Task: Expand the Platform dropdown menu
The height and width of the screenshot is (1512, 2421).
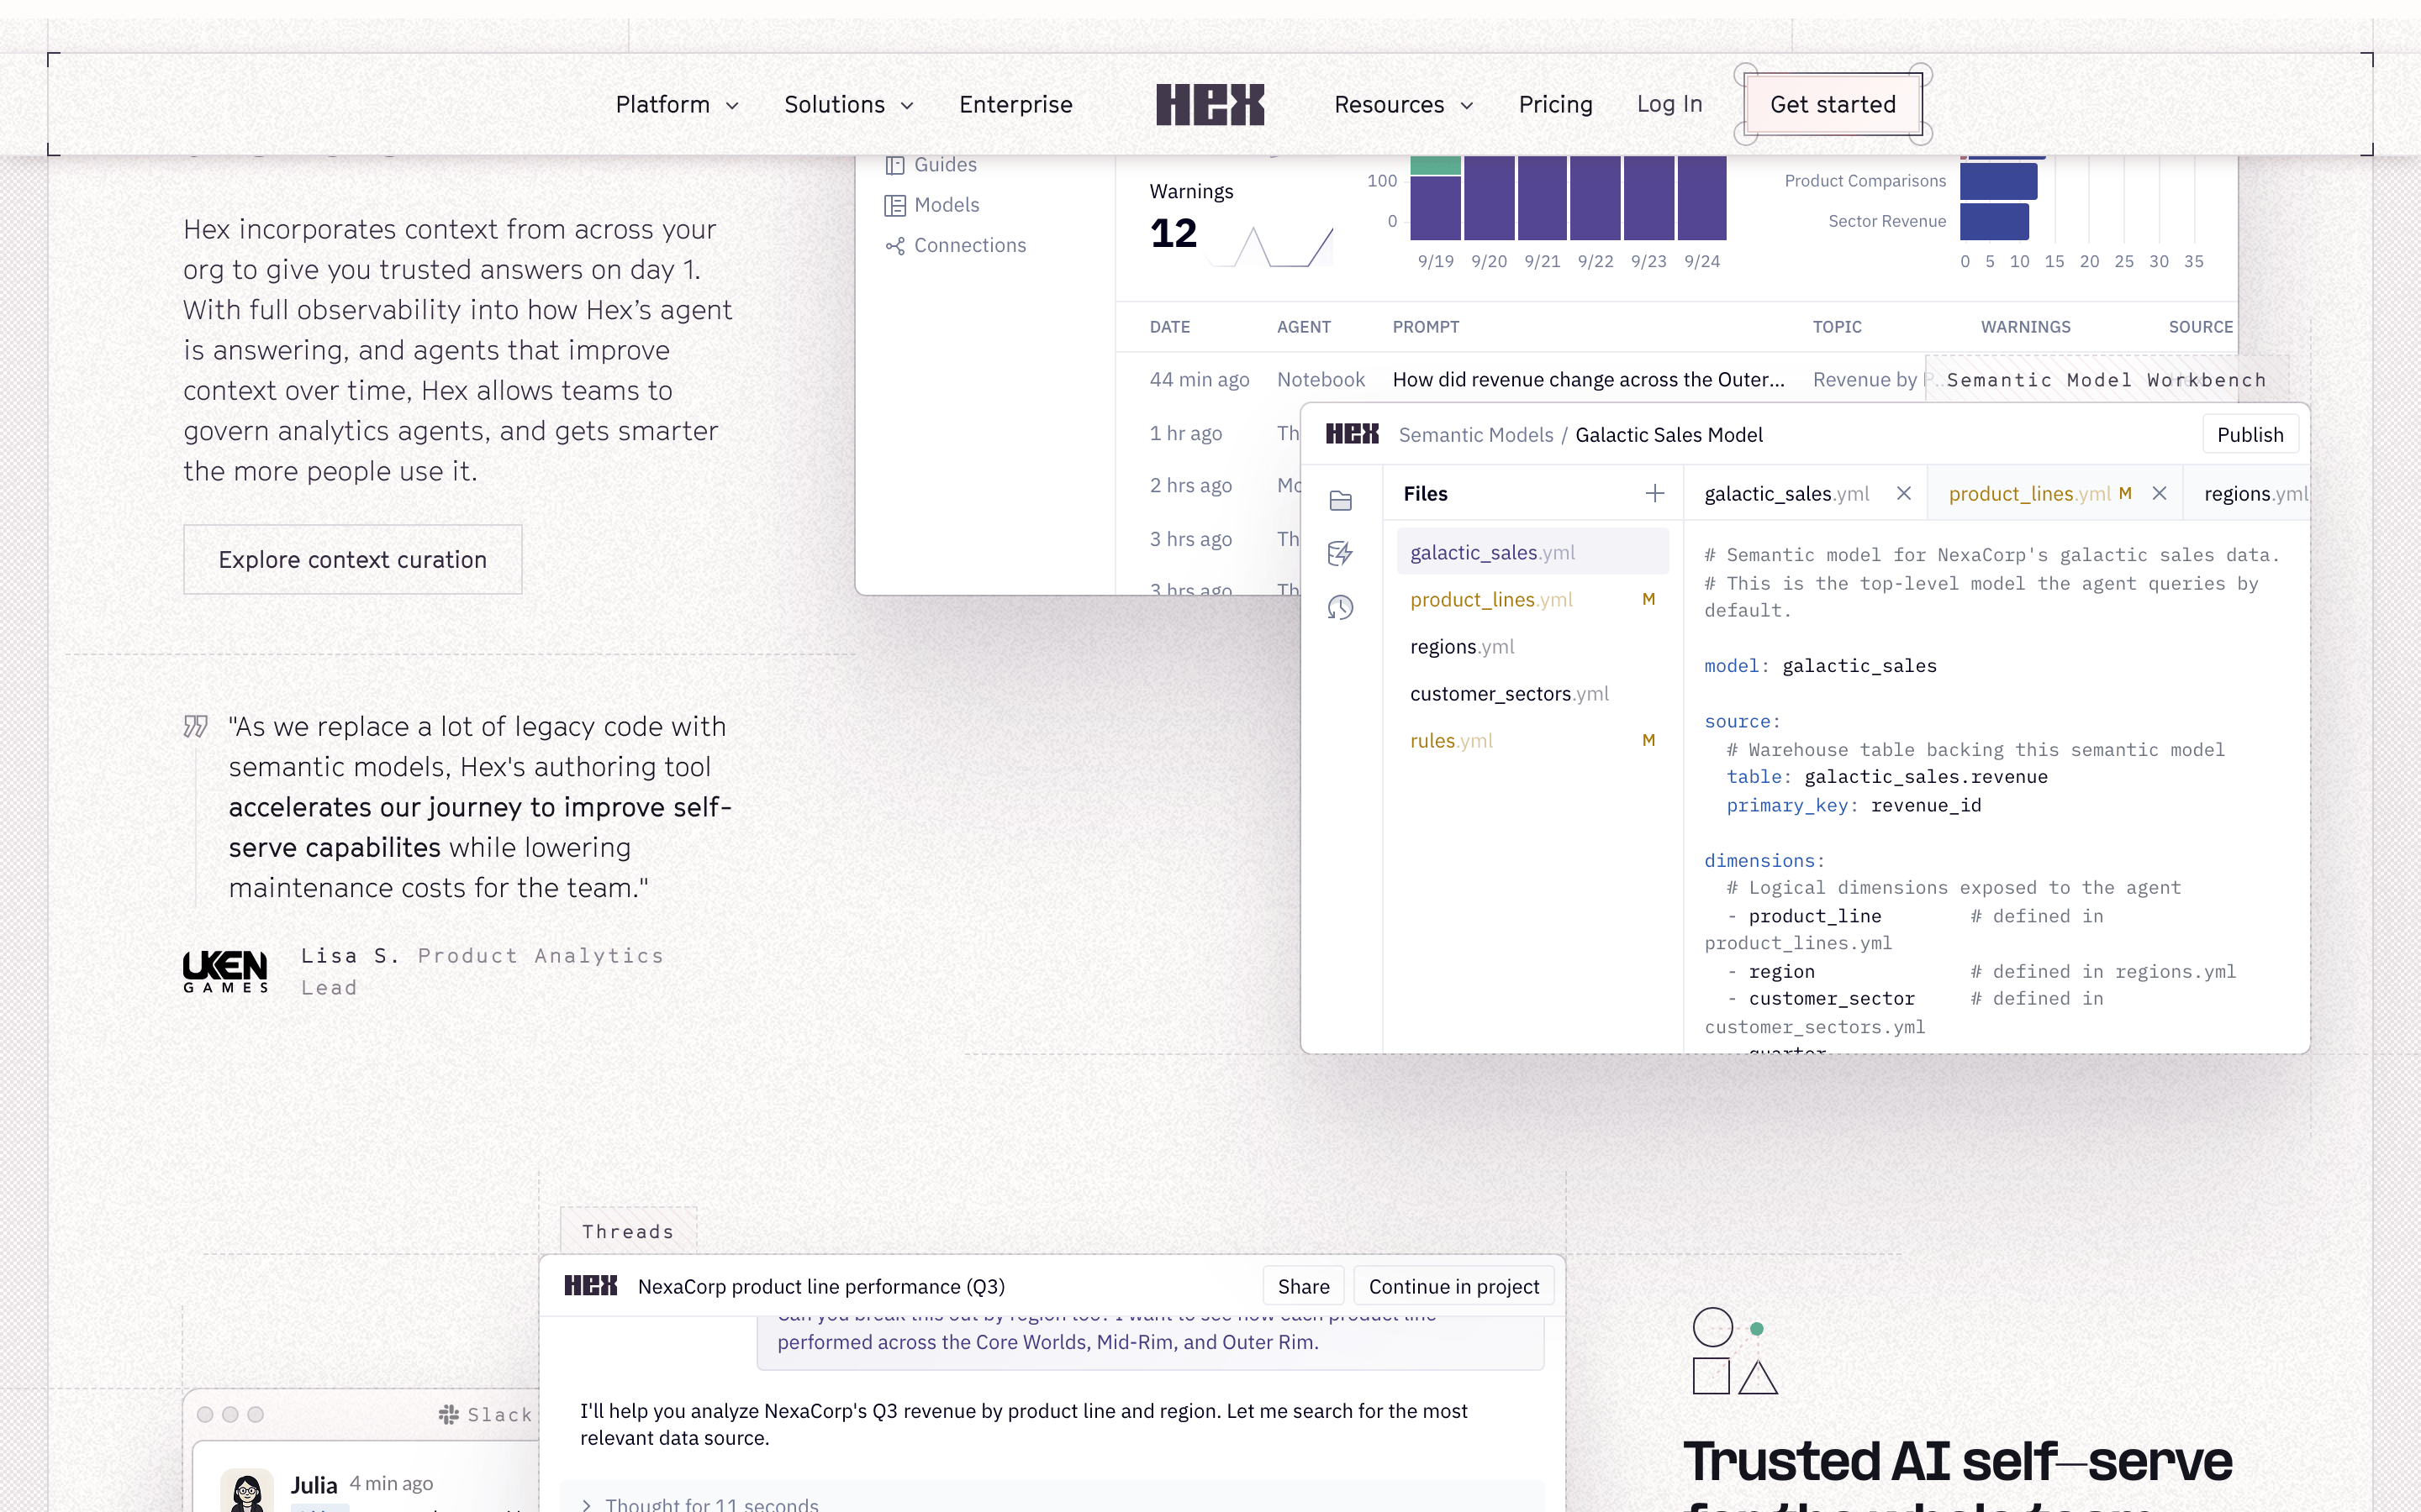Action: pyautogui.click(x=676, y=104)
